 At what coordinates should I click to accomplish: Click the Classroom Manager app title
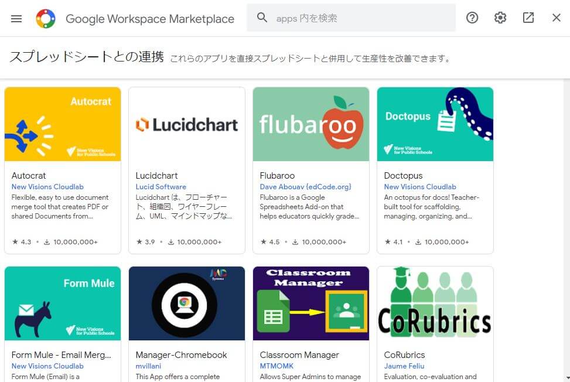tap(299, 355)
